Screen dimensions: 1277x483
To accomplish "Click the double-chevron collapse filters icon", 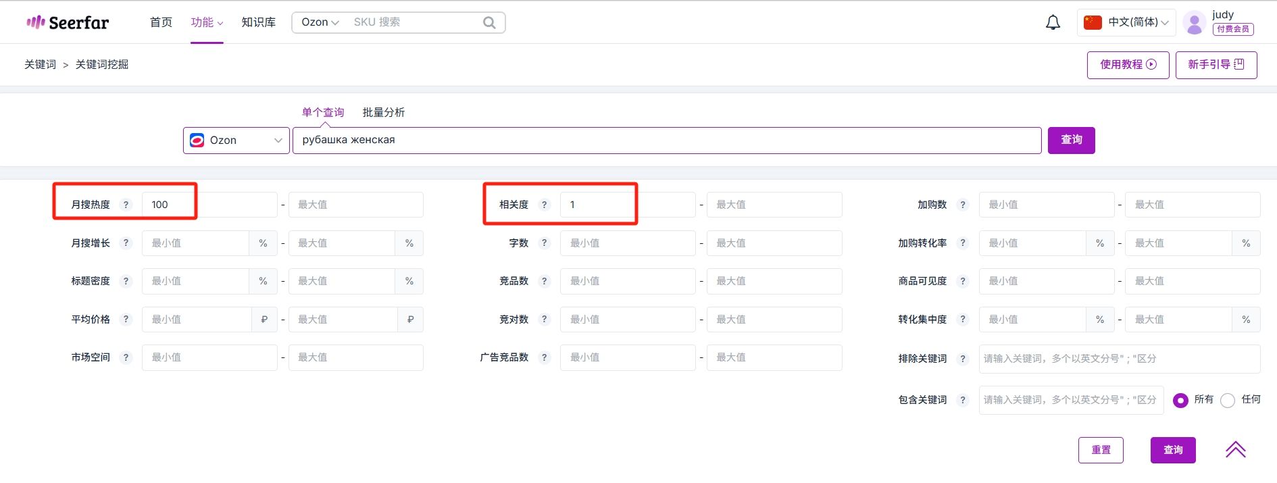I will [1235, 450].
